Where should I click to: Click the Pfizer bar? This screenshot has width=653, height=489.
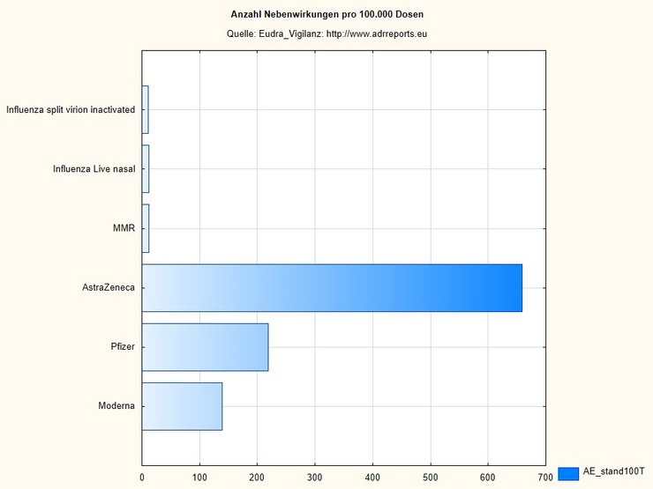(x=205, y=347)
